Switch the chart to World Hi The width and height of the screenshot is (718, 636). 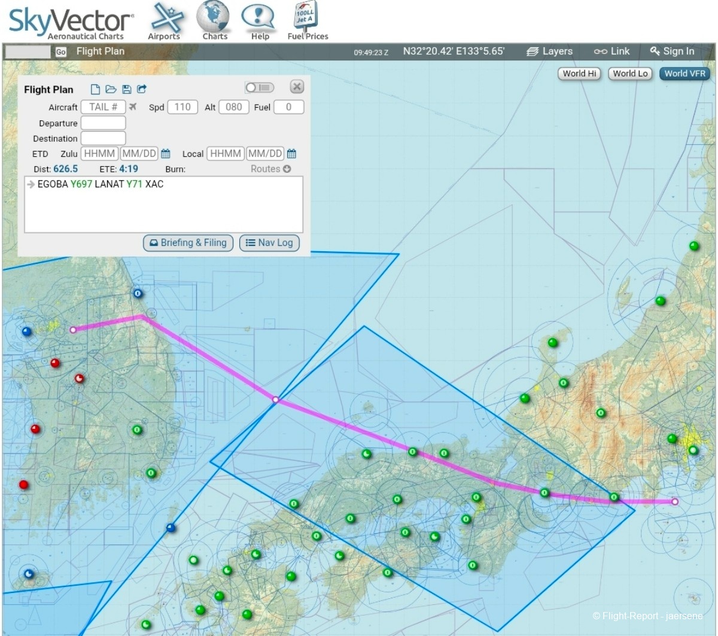click(x=579, y=74)
